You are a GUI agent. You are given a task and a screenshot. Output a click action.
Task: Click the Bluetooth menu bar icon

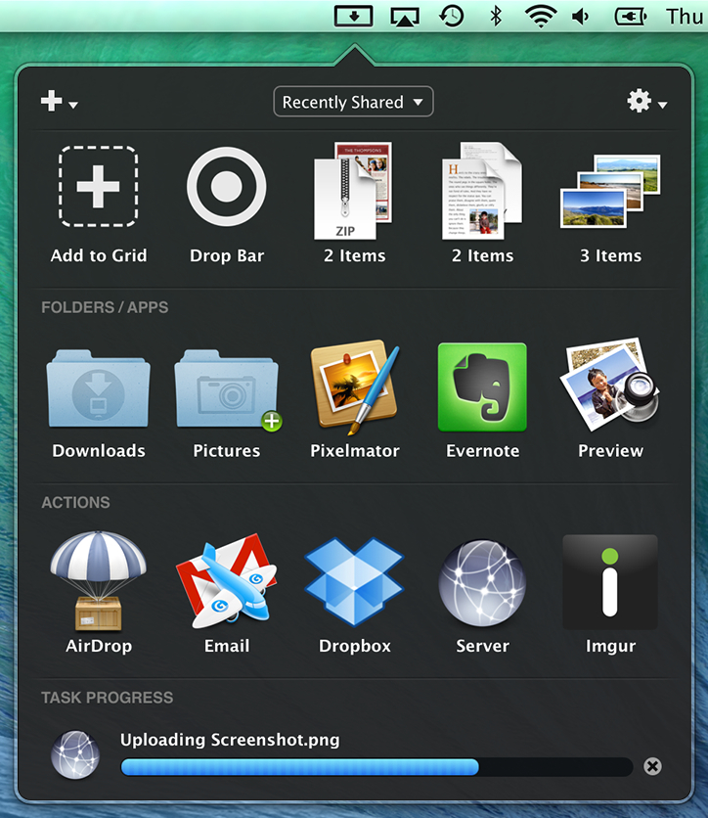[x=496, y=17]
